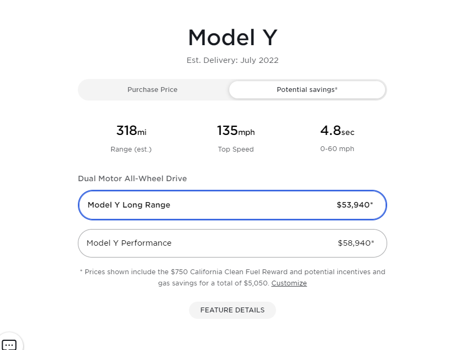The image size is (472, 350).
Task: Click the 135 mph top speed figure
Action: pos(236,131)
